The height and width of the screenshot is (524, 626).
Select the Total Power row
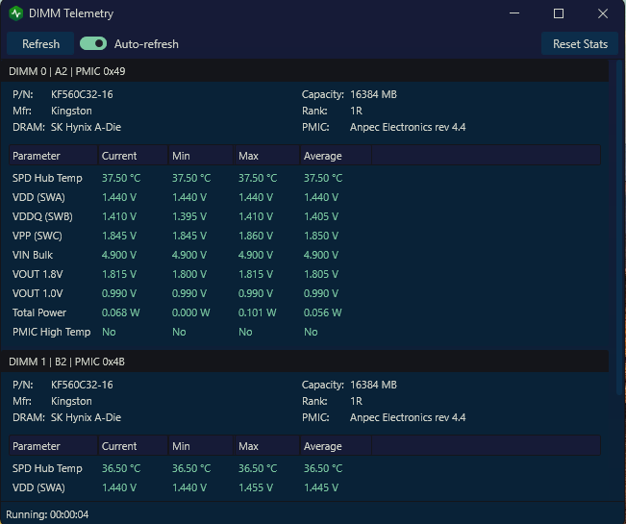pos(305,312)
